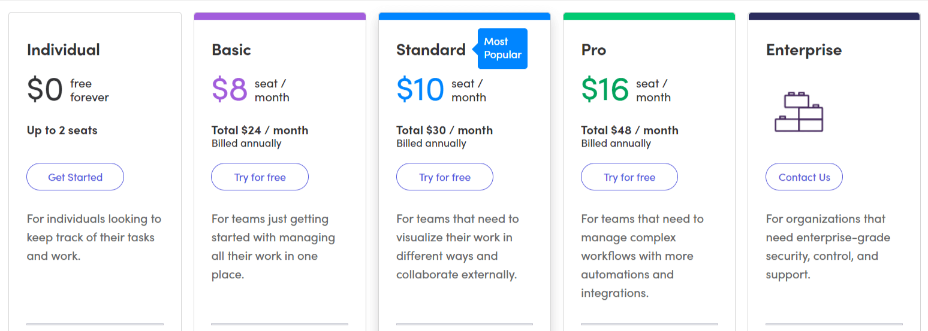The height and width of the screenshot is (331, 928).
Task: Click the blue $10 price
Action: pyautogui.click(x=420, y=90)
